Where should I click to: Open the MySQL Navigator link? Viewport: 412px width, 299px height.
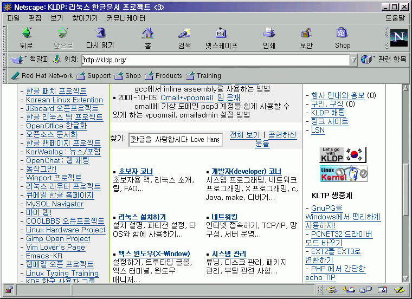click(x=55, y=204)
